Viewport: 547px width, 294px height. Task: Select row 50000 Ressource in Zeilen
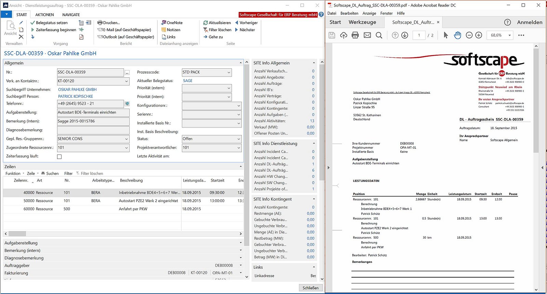click(123, 201)
